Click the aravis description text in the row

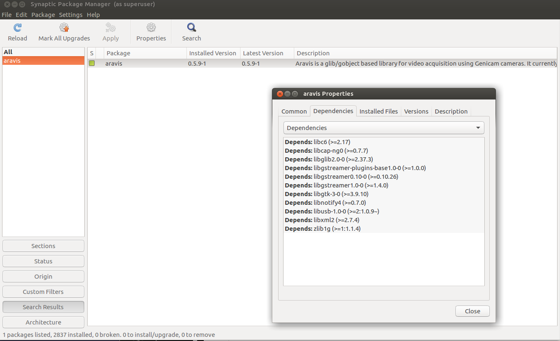tap(426, 64)
